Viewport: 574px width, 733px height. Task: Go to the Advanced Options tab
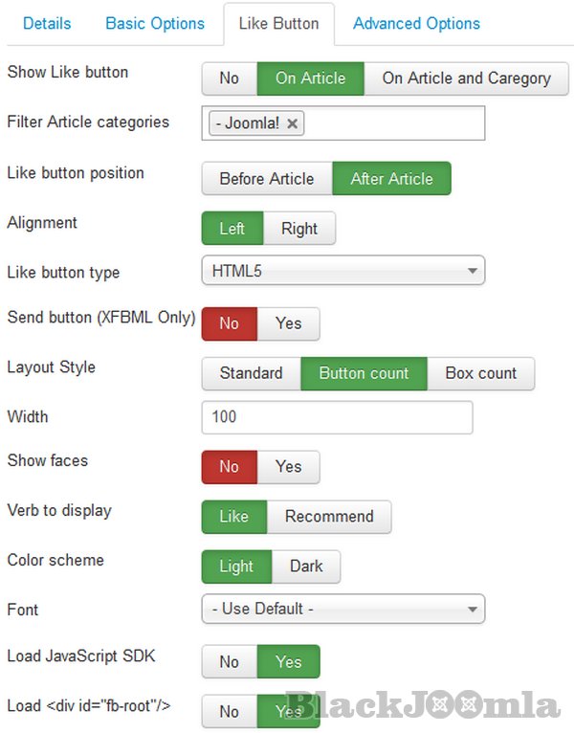tap(416, 23)
